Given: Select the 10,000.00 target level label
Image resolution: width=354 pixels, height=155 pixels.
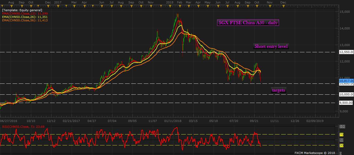Looking at the screenshot, I should click(346, 94).
